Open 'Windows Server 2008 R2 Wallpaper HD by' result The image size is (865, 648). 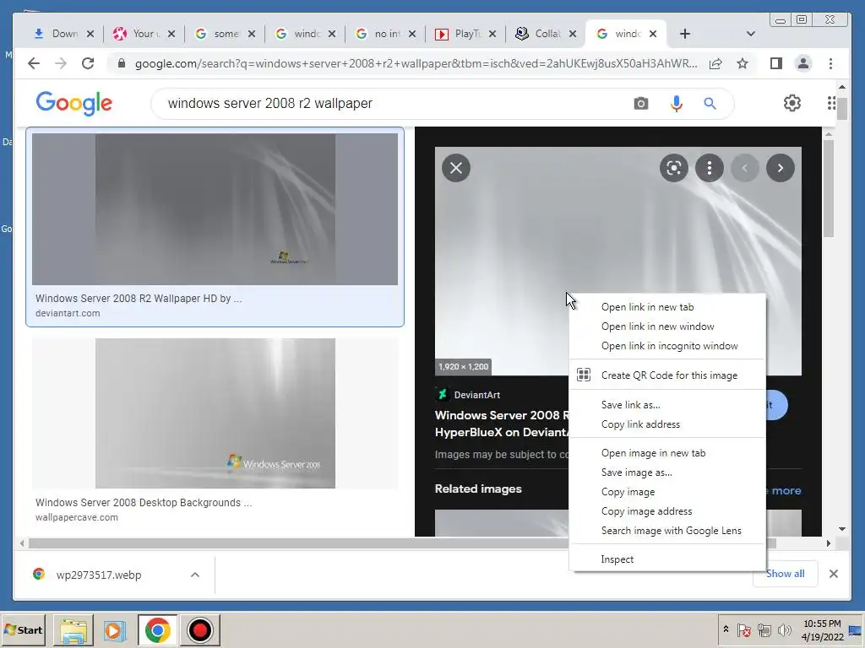pyautogui.click(x=139, y=299)
